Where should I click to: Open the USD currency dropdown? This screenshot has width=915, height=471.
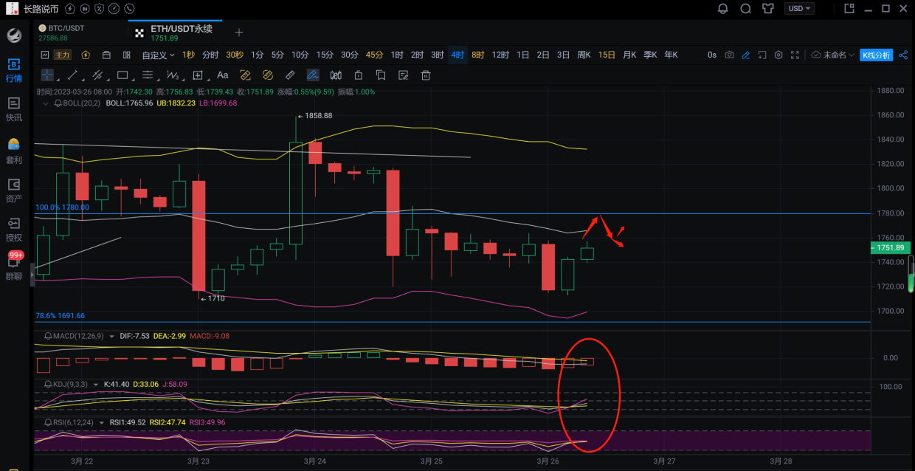tap(799, 9)
